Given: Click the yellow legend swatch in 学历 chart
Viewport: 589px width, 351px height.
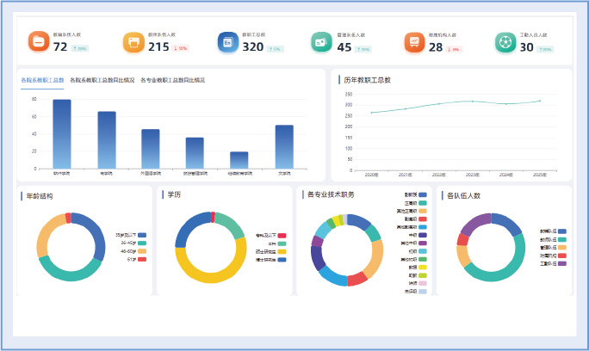Looking at the screenshot, I should coord(282,250).
